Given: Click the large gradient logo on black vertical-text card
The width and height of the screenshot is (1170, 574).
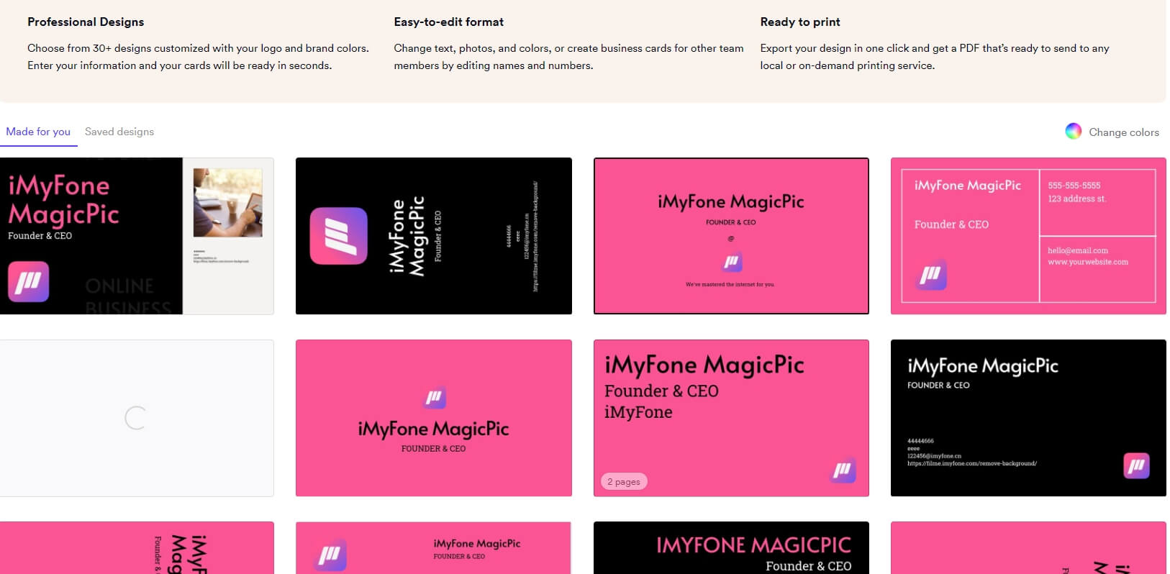Looking at the screenshot, I should tap(338, 236).
